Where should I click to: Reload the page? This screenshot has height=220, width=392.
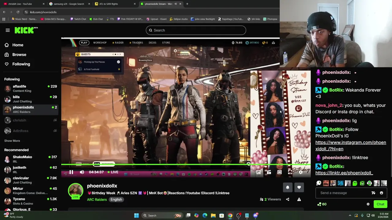tap(18, 12)
